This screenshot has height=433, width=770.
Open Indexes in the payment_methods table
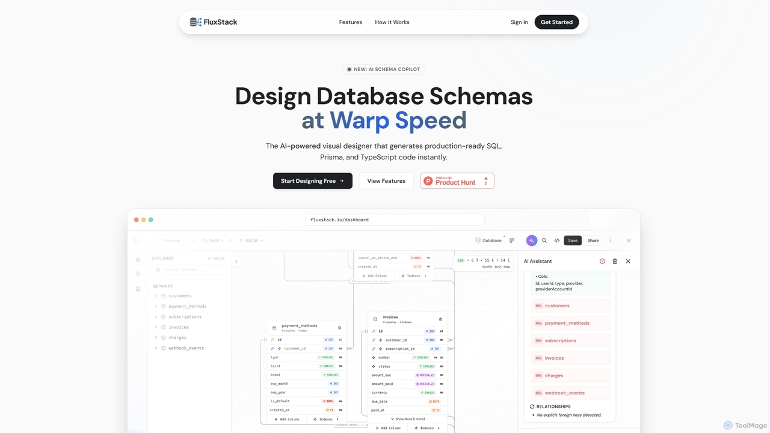coord(327,419)
